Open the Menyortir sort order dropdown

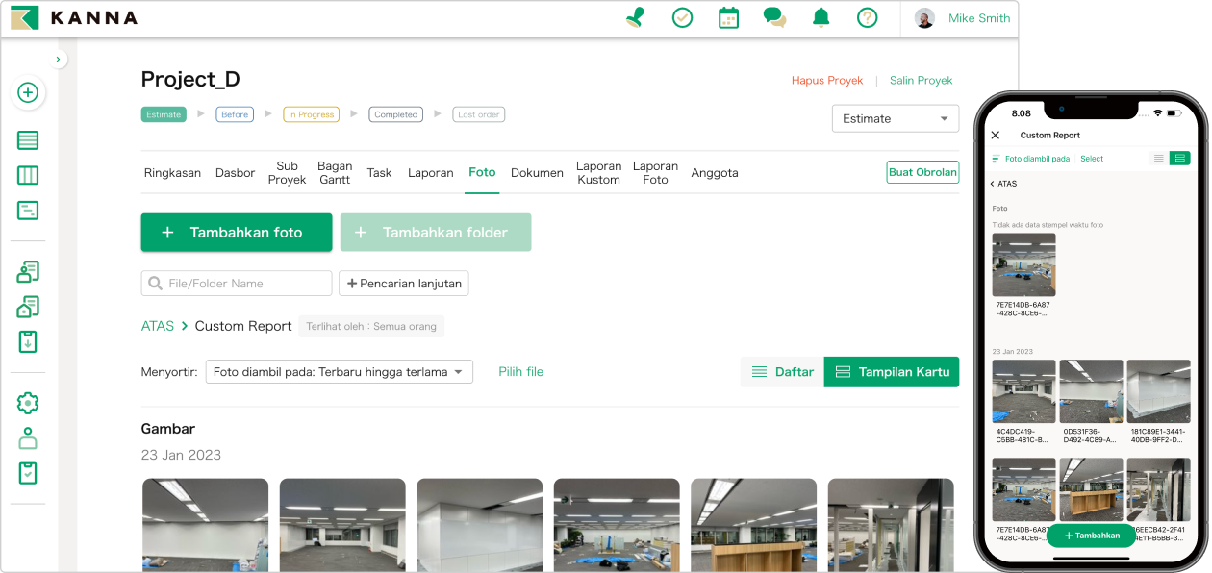click(340, 372)
